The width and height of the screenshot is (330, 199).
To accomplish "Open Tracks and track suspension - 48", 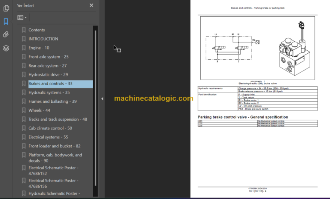I will (x=58, y=119).
